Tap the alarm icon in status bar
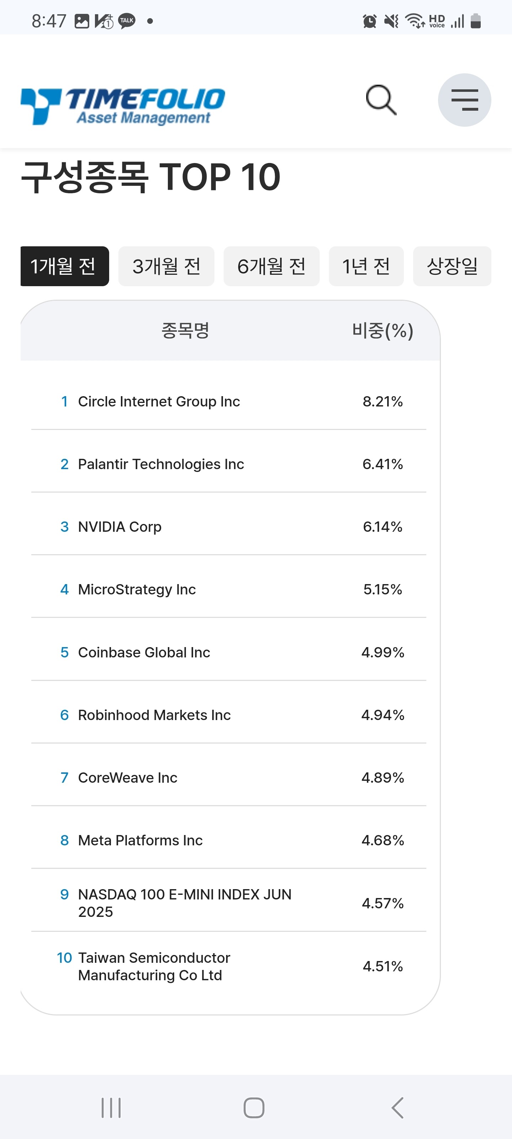The width and height of the screenshot is (512, 1139). [369, 21]
